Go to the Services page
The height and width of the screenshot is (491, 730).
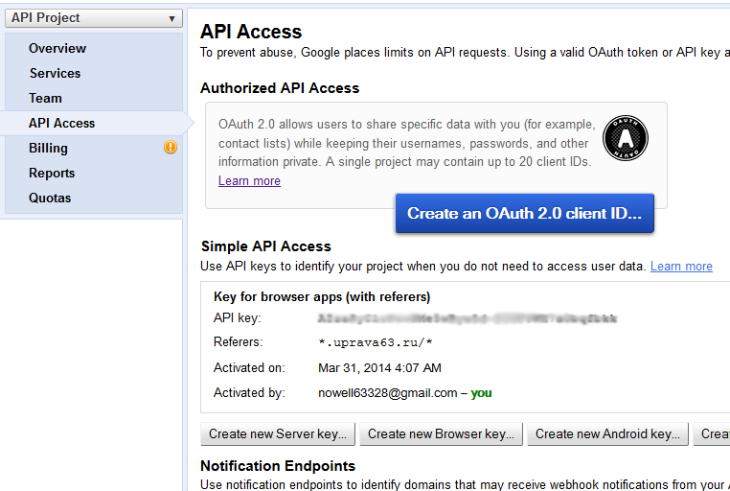55,74
